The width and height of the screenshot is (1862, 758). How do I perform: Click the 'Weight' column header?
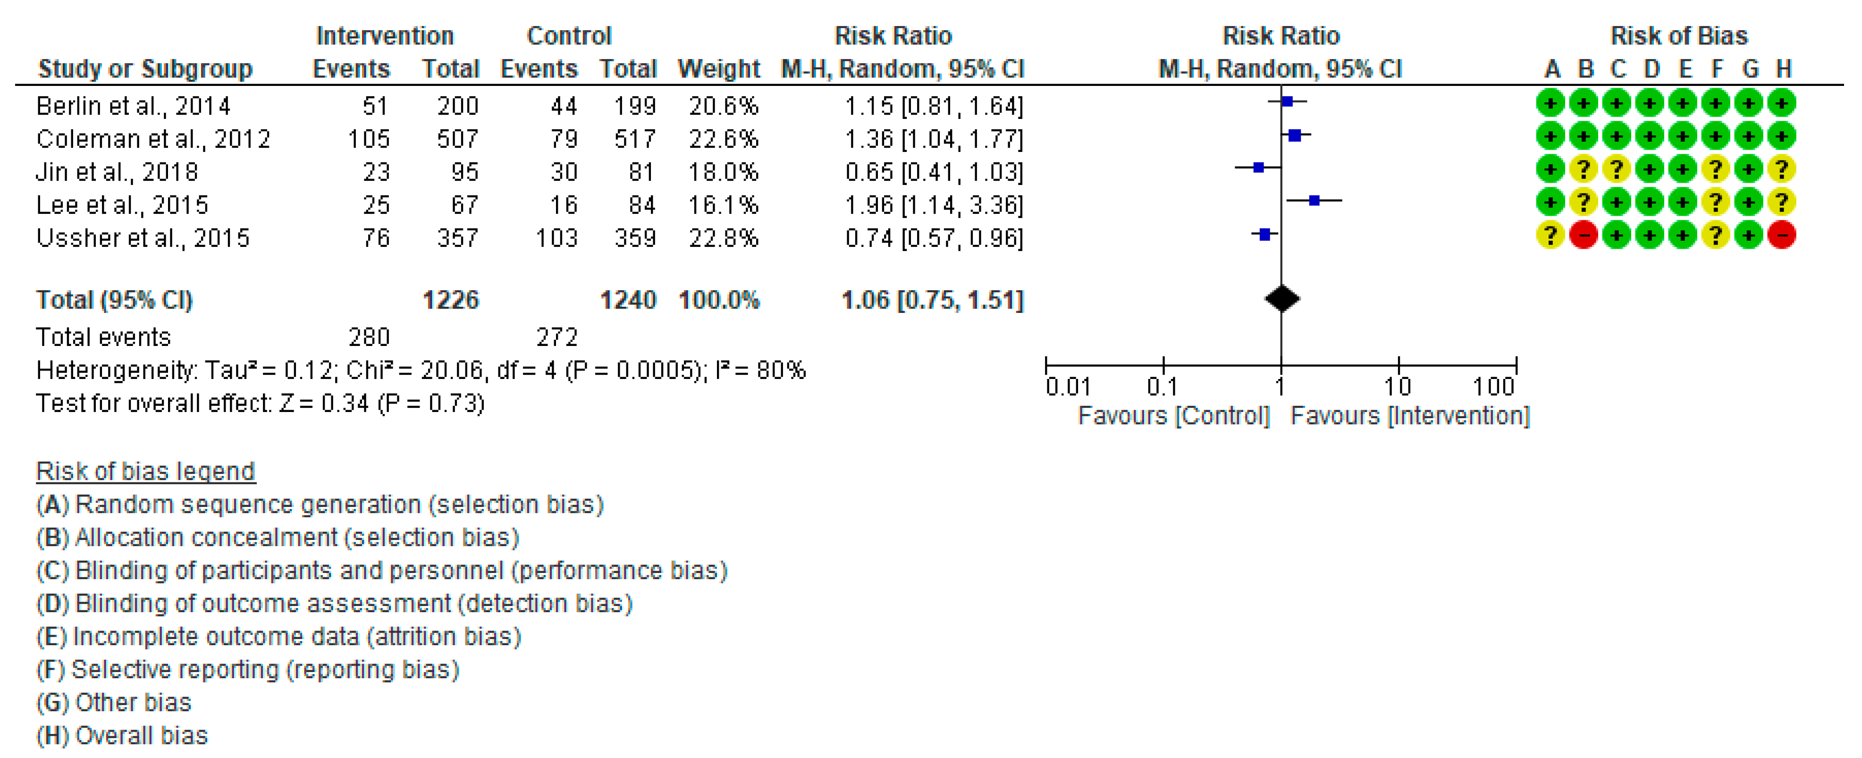pyautogui.click(x=718, y=69)
